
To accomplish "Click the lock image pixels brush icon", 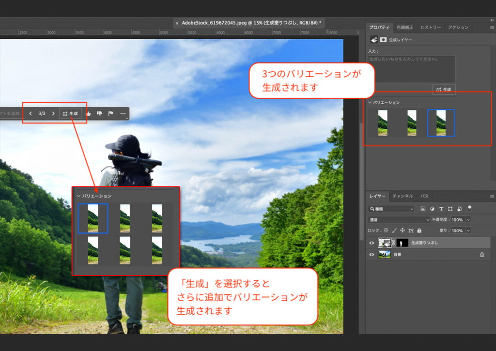I will (394, 231).
